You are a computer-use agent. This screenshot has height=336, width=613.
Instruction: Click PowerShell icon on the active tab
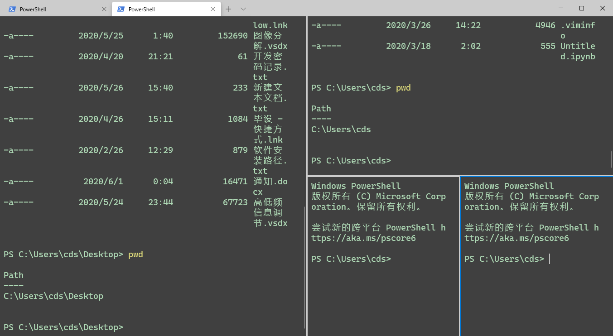(121, 9)
